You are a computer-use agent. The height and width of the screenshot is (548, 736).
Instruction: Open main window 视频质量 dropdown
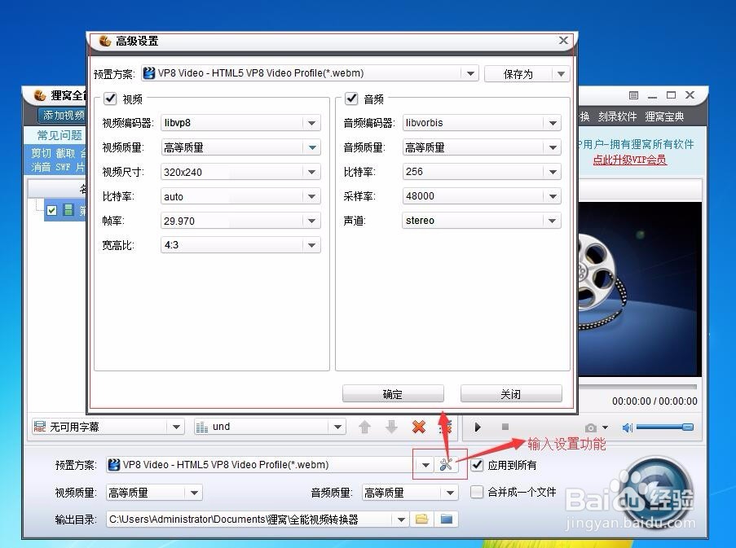coord(194,493)
